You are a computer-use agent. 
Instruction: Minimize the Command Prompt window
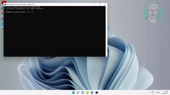95,4
